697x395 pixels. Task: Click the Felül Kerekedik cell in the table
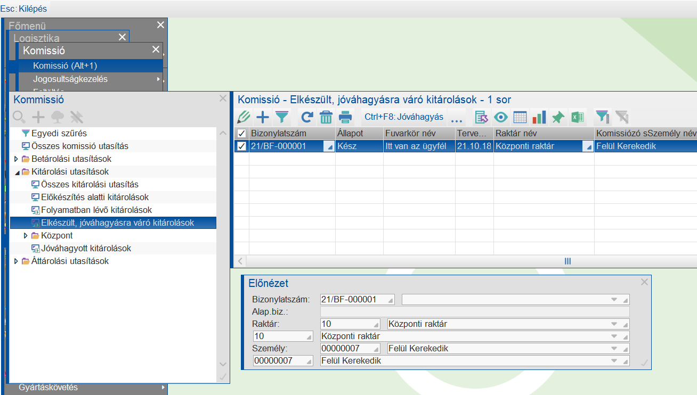(x=646, y=146)
